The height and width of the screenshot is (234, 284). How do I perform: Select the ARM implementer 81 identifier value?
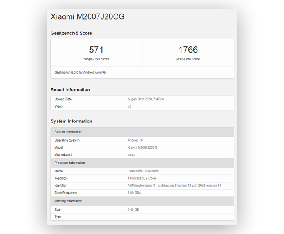coord(174,186)
